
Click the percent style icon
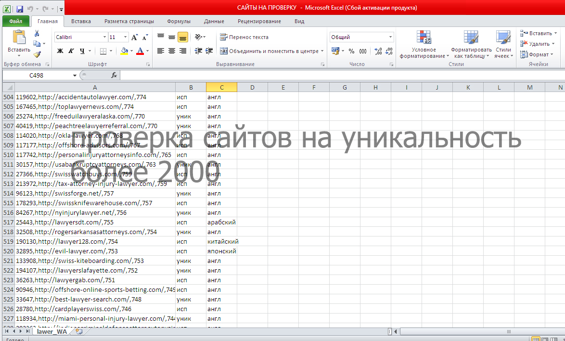[351, 51]
